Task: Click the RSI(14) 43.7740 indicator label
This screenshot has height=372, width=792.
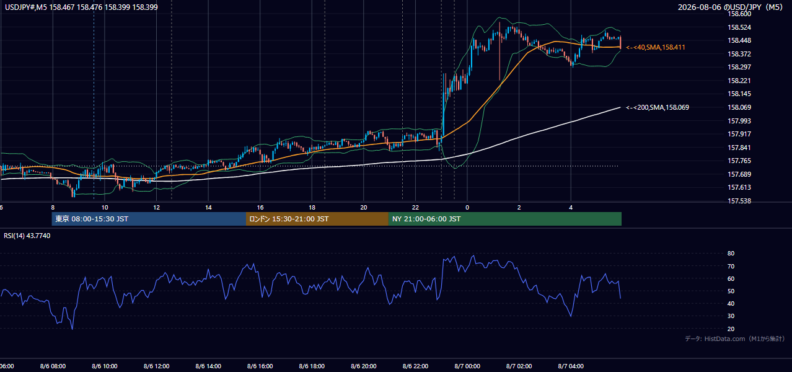Action: [x=27, y=236]
